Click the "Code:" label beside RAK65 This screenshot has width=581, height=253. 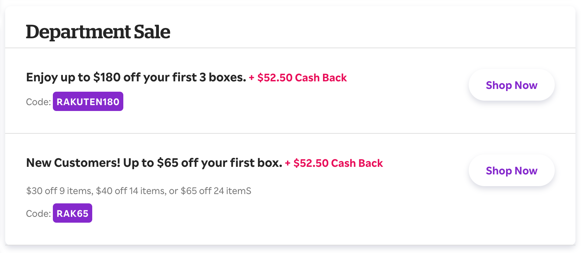tap(38, 214)
